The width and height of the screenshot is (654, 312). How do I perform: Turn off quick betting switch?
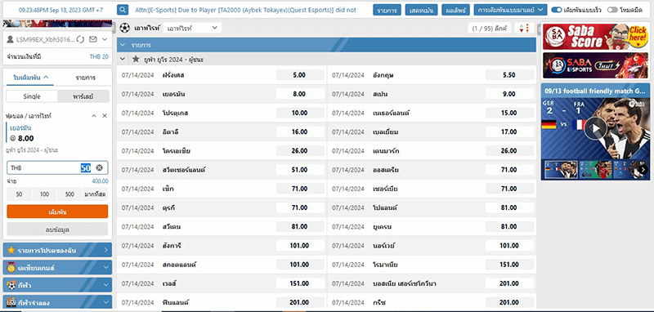tap(557, 10)
